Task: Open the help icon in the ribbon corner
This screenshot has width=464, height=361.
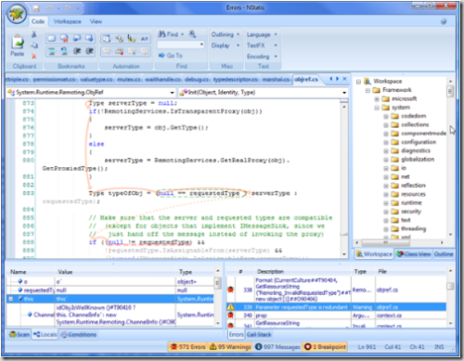Action: tap(444, 21)
